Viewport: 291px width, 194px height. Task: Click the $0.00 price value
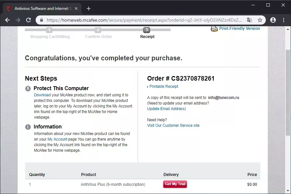[252, 184]
